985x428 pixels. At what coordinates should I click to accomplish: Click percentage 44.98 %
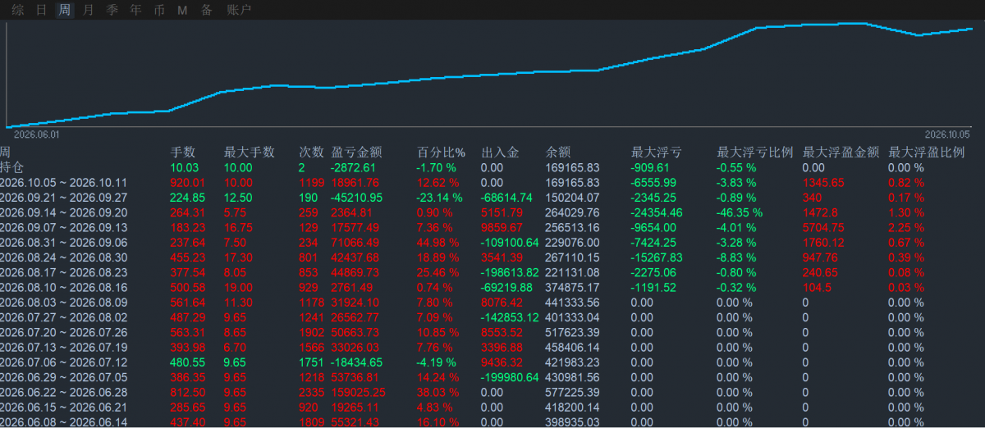(x=437, y=243)
